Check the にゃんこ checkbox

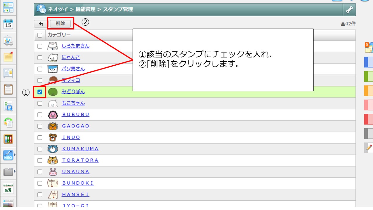coord(40,57)
